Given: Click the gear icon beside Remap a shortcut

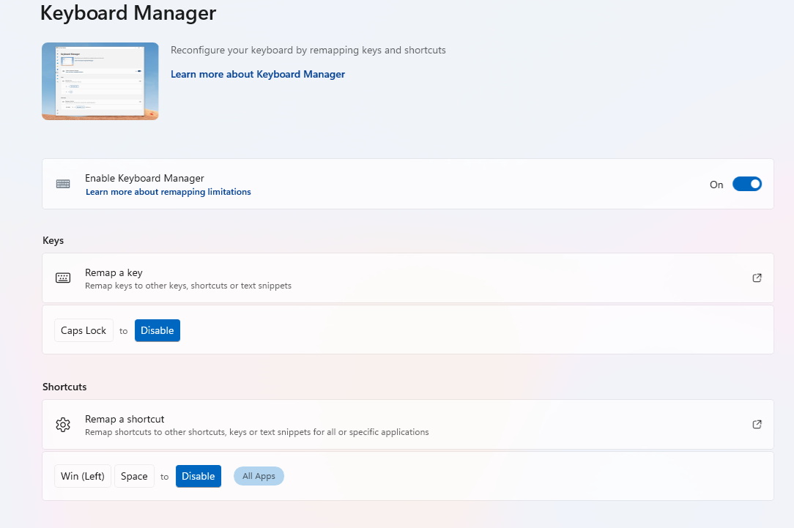Looking at the screenshot, I should pyautogui.click(x=63, y=425).
